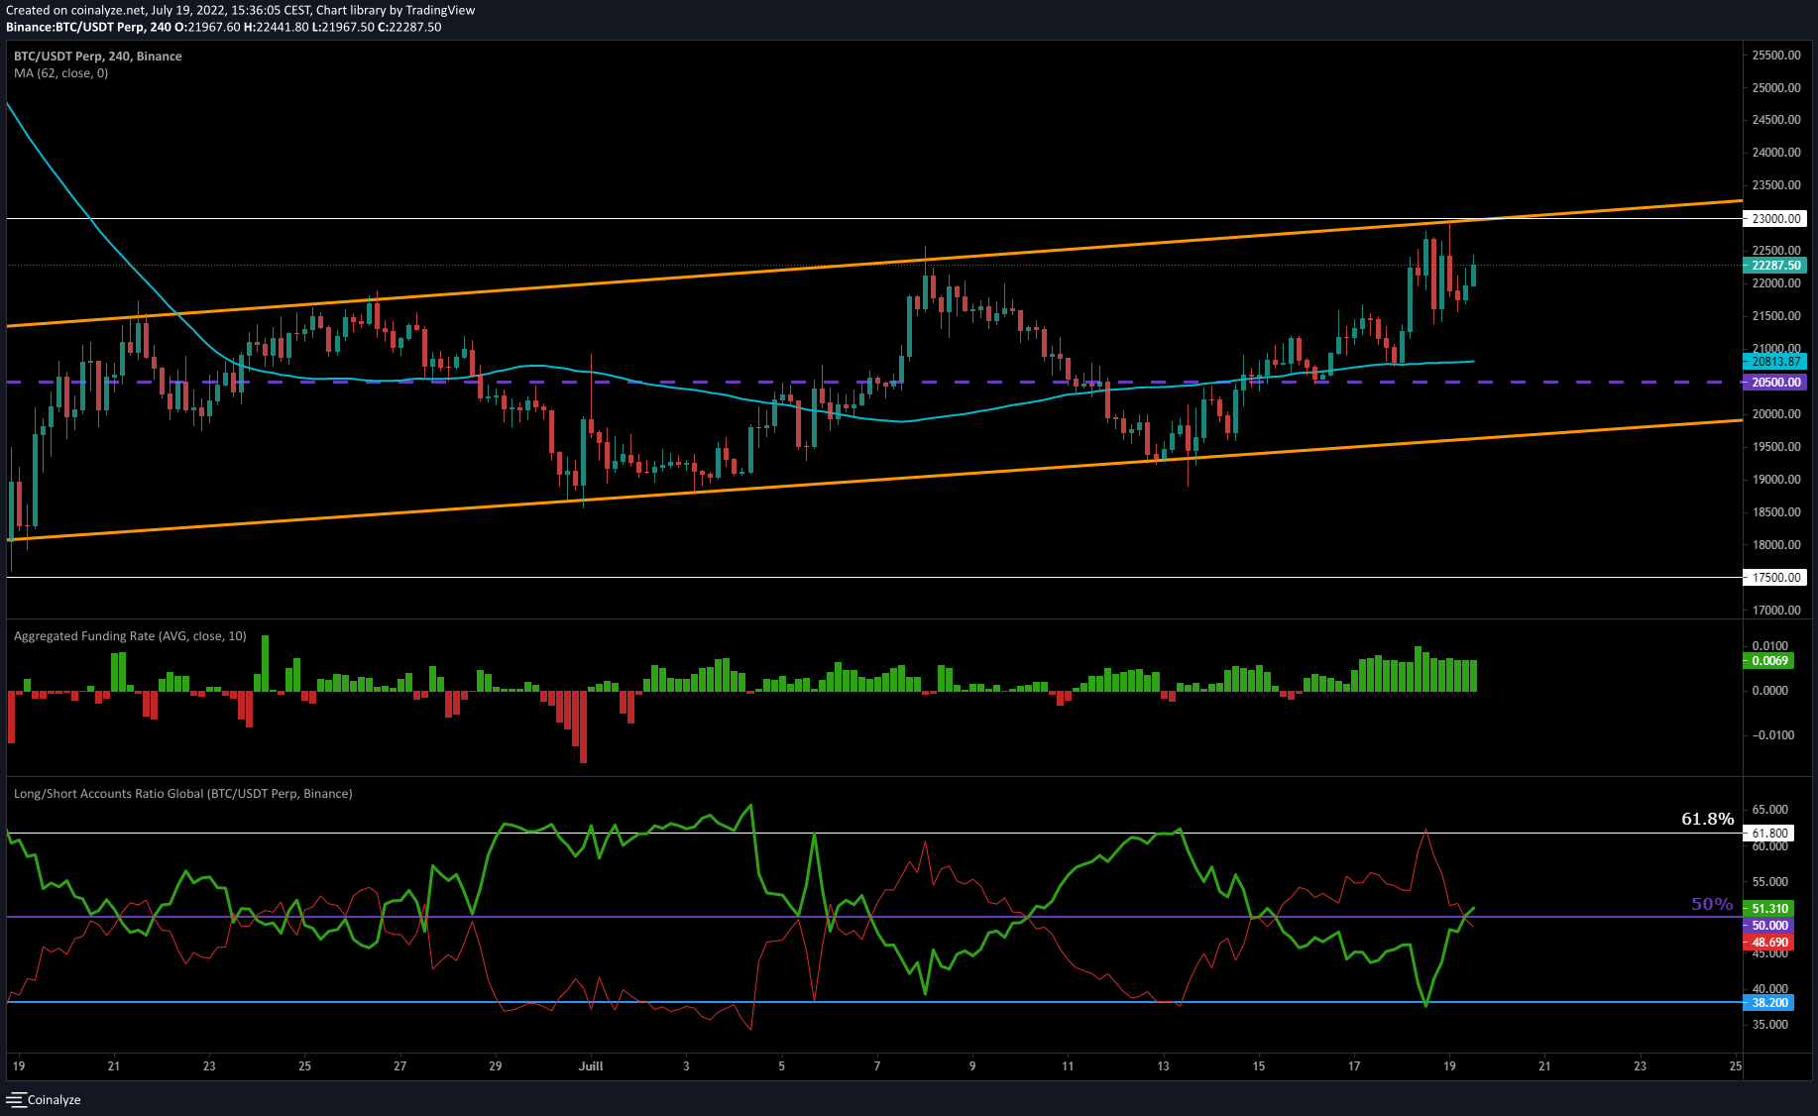Select the MA (62, close, 0) legend
The height and width of the screenshot is (1116, 1818).
60,73
